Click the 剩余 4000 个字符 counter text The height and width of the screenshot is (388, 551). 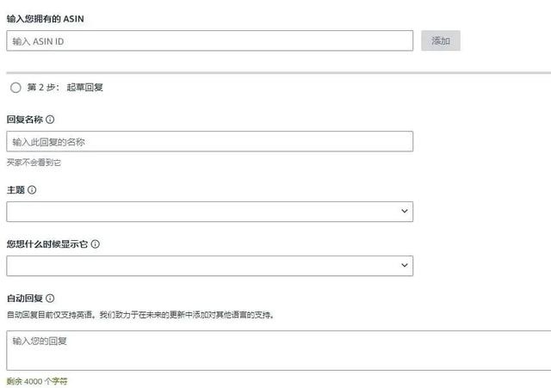[37, 381]
